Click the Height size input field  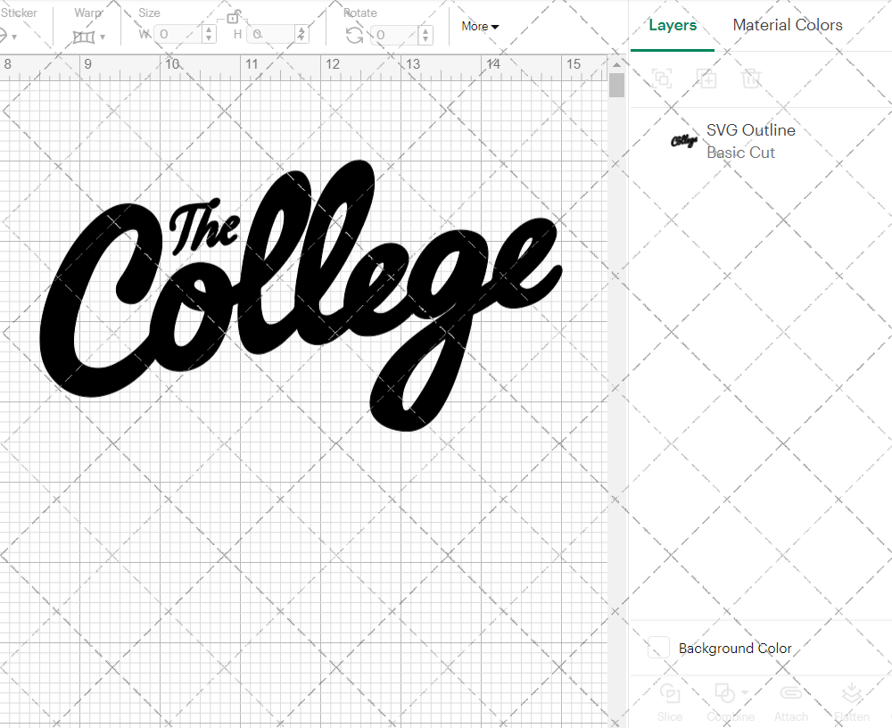coord(271,34)
